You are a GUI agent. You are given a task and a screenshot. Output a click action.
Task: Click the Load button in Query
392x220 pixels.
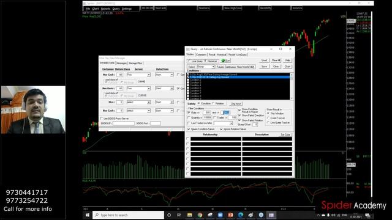tap(264, 61)
